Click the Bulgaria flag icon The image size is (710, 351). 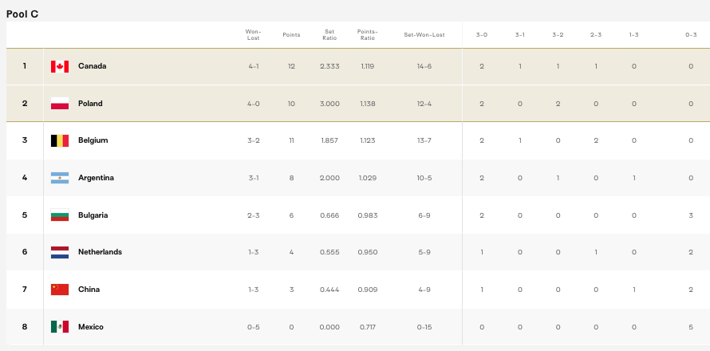click(60, 215)
